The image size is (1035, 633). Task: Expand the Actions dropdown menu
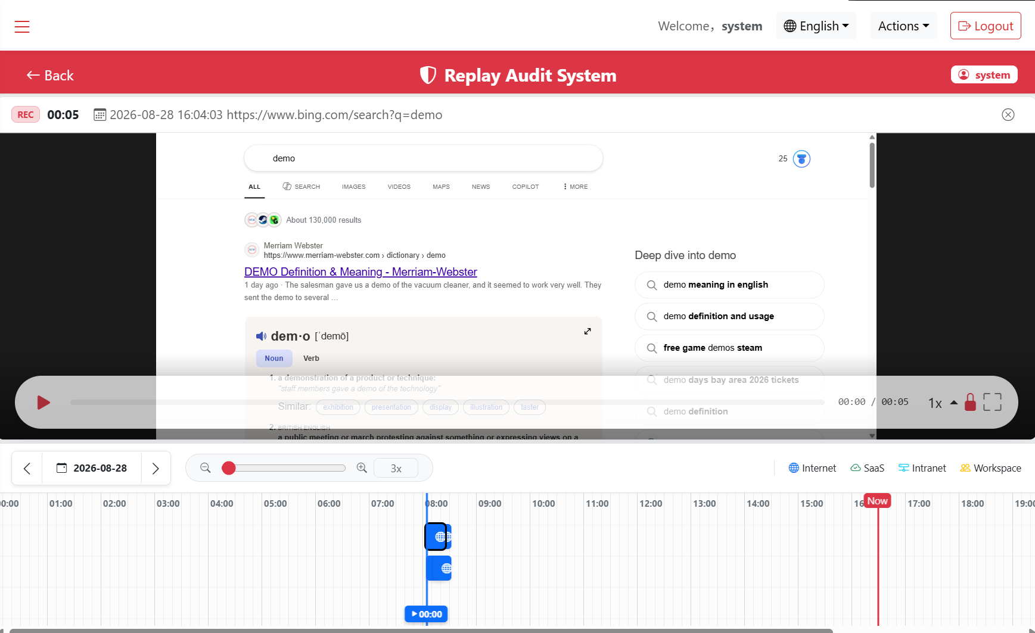(x=903, y=26)
